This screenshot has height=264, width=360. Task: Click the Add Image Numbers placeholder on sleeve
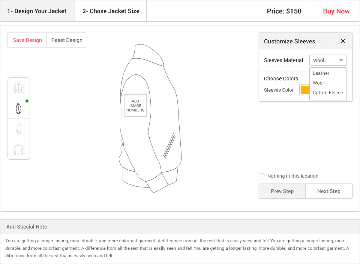[x=135, y=105]
